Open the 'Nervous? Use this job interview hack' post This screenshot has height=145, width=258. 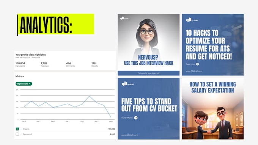149,45
